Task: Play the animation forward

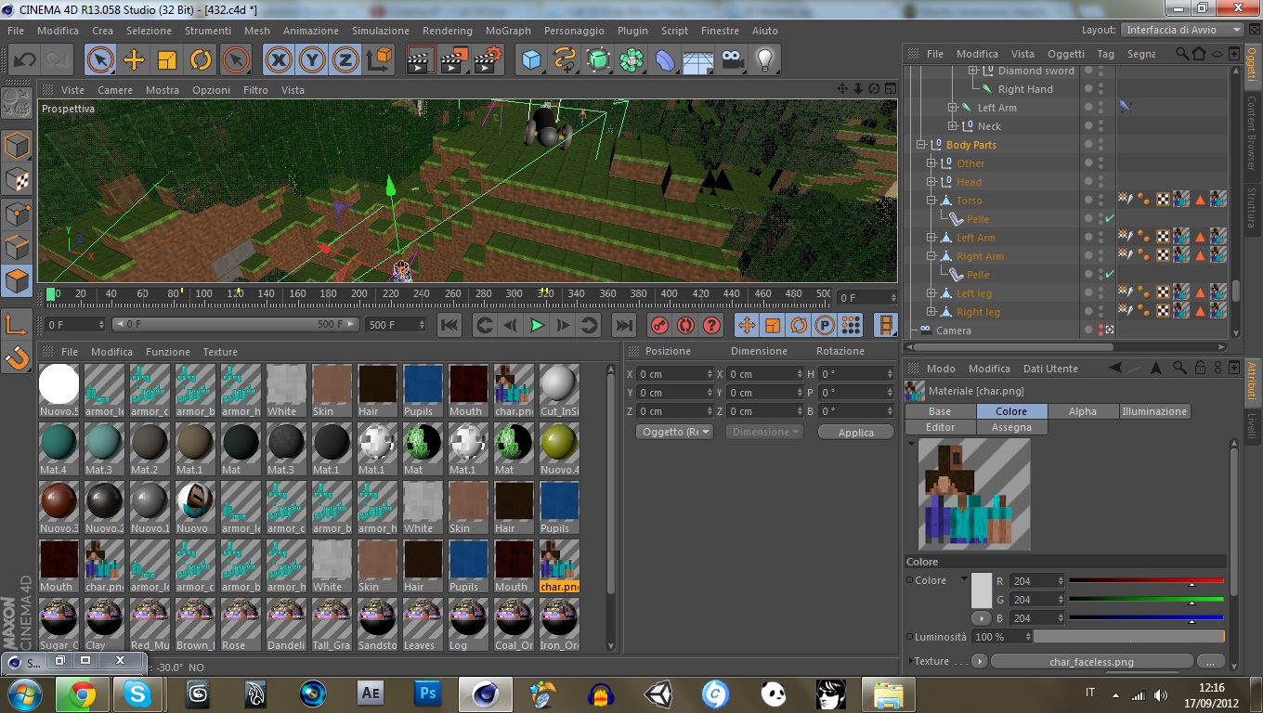Action: (537, 325)
